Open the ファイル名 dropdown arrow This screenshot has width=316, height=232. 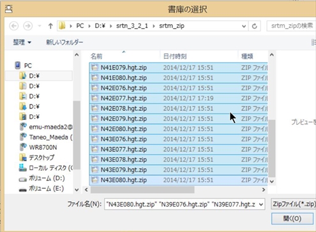pyautogui.click(x=261, y=205)
